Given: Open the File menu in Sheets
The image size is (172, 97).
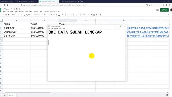Looking at the screenshot, I should (4, 11).
